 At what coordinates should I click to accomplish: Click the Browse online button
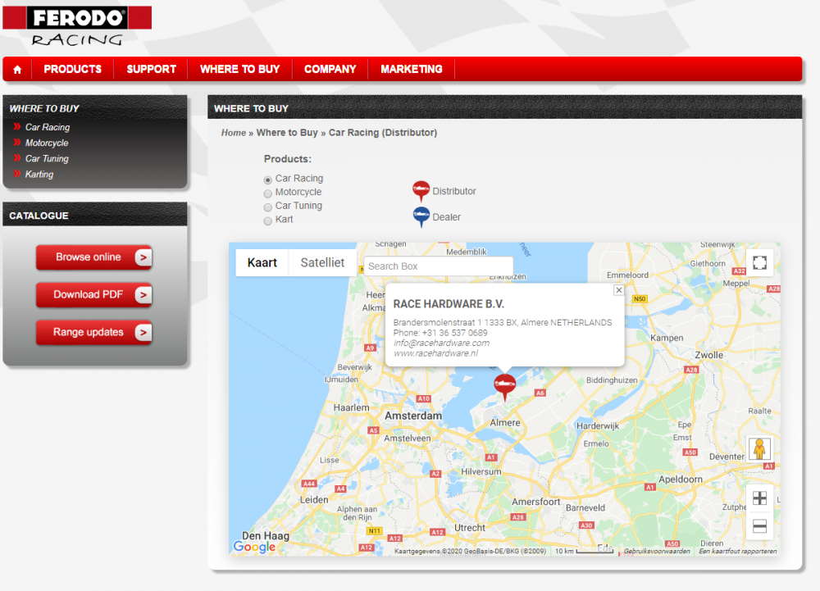click(x=93, y=257)
